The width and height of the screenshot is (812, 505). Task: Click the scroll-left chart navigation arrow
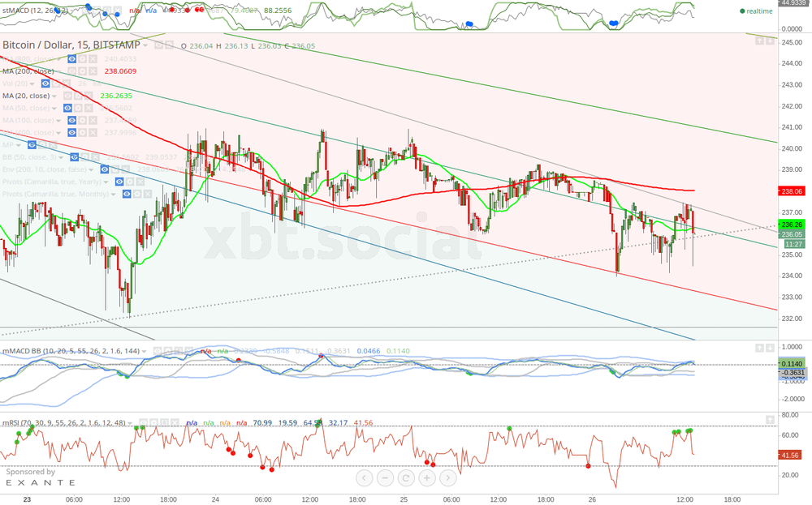(x=364, y=477)
